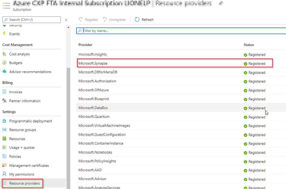
Task: Click the My permissions person icon
Action: [4, 174]
